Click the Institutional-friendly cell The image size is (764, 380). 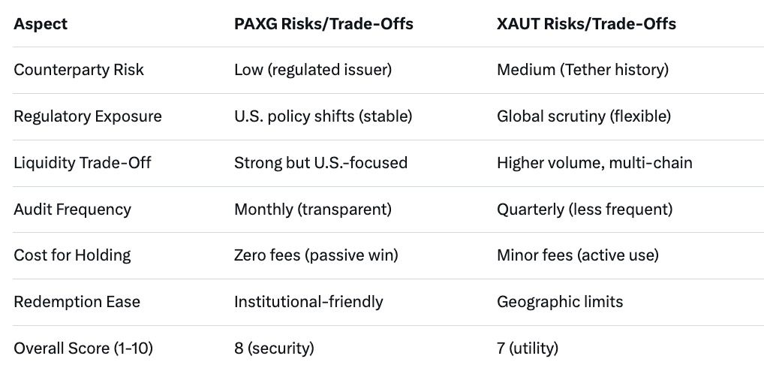click(x=308, y=302)
